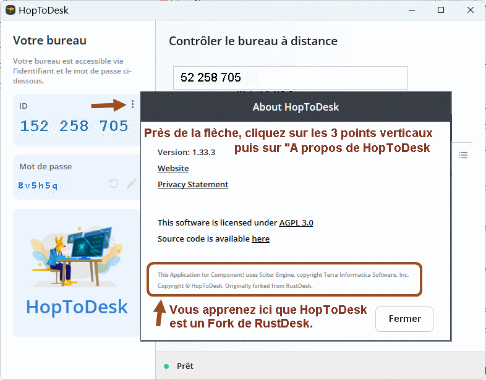
Task: Click the 'Mot de passe' label
Action: 46,167
